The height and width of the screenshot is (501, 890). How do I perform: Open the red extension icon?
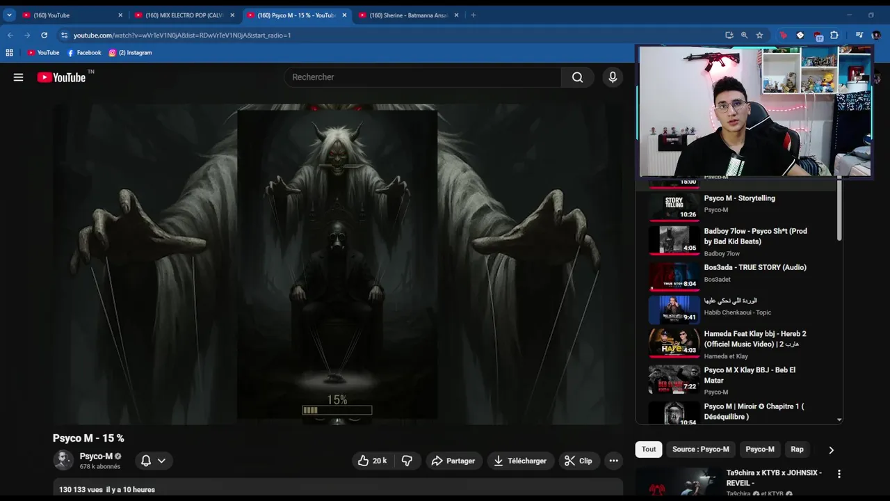click(x=783, y=35)
